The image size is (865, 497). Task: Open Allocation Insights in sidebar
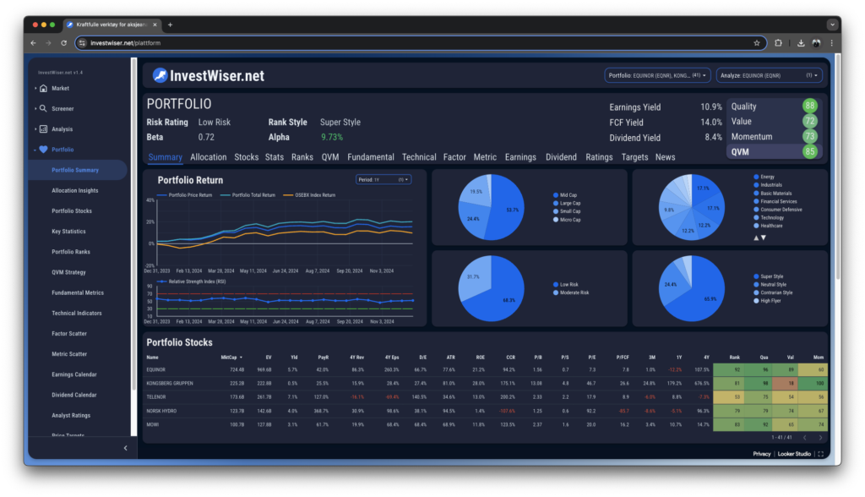(75, 190)
